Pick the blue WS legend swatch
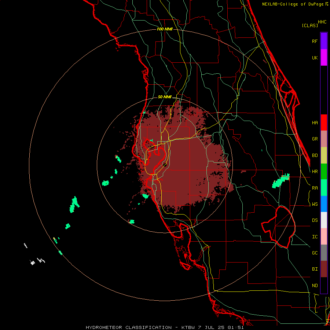Screen dimensions: 330x330 (324, 204)
